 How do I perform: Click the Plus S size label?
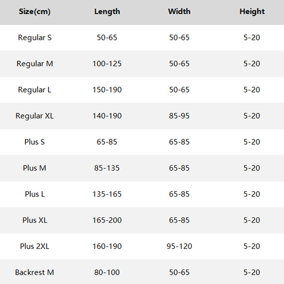point(34,142)
